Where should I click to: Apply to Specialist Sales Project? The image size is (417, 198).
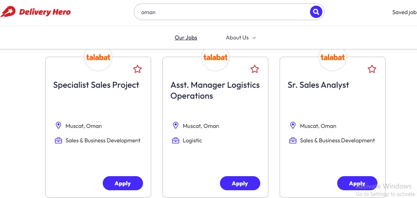tap(123, 184)
